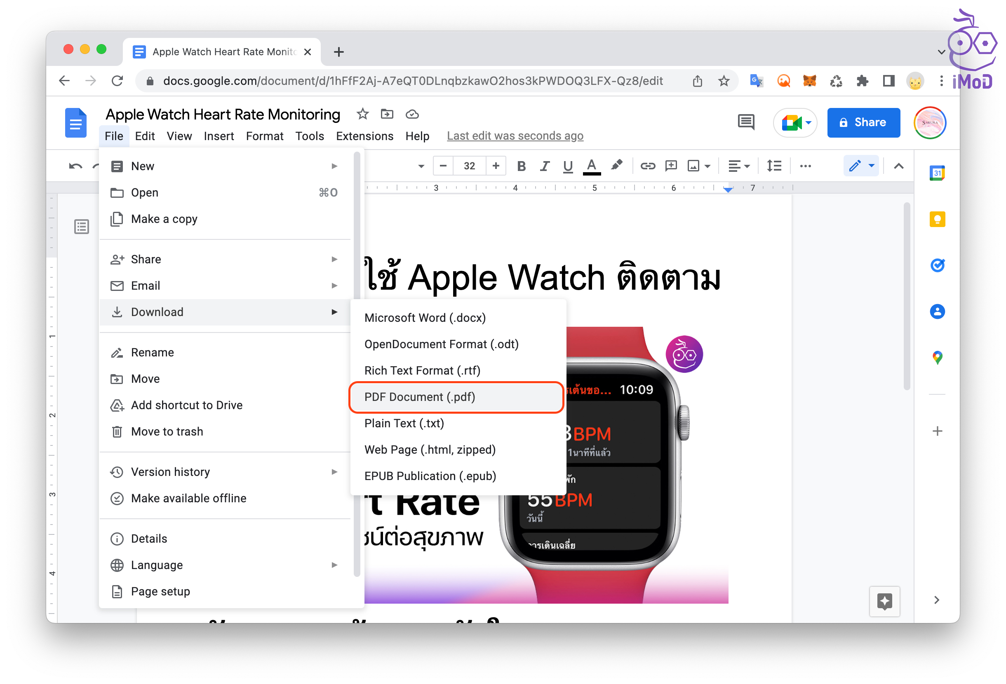The width and height of the screenshot is (1006, 684).
Task: Expand the text alignment dropdown
Action: pos(738,166)
